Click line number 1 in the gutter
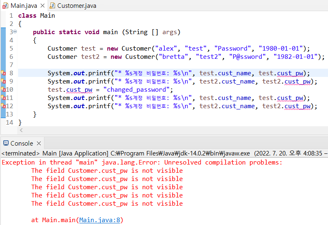328x225 pixels. (x=11, y=16)
